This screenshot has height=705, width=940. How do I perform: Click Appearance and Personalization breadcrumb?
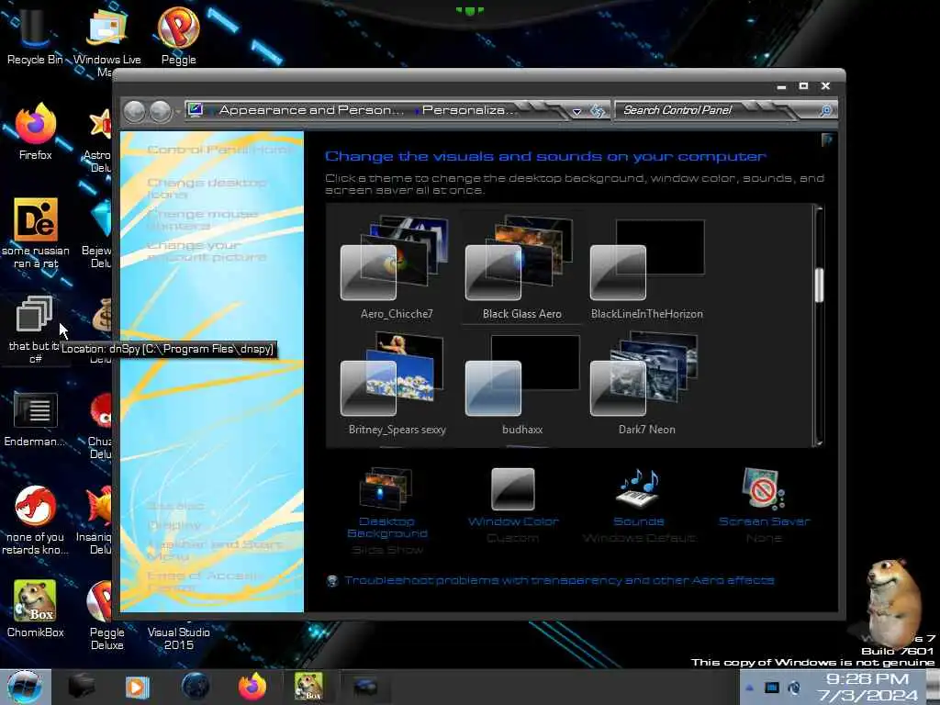click(x=311, y=110)
